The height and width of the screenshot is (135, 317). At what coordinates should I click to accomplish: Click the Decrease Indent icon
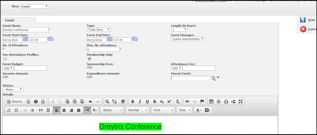[x=25, y=110]
